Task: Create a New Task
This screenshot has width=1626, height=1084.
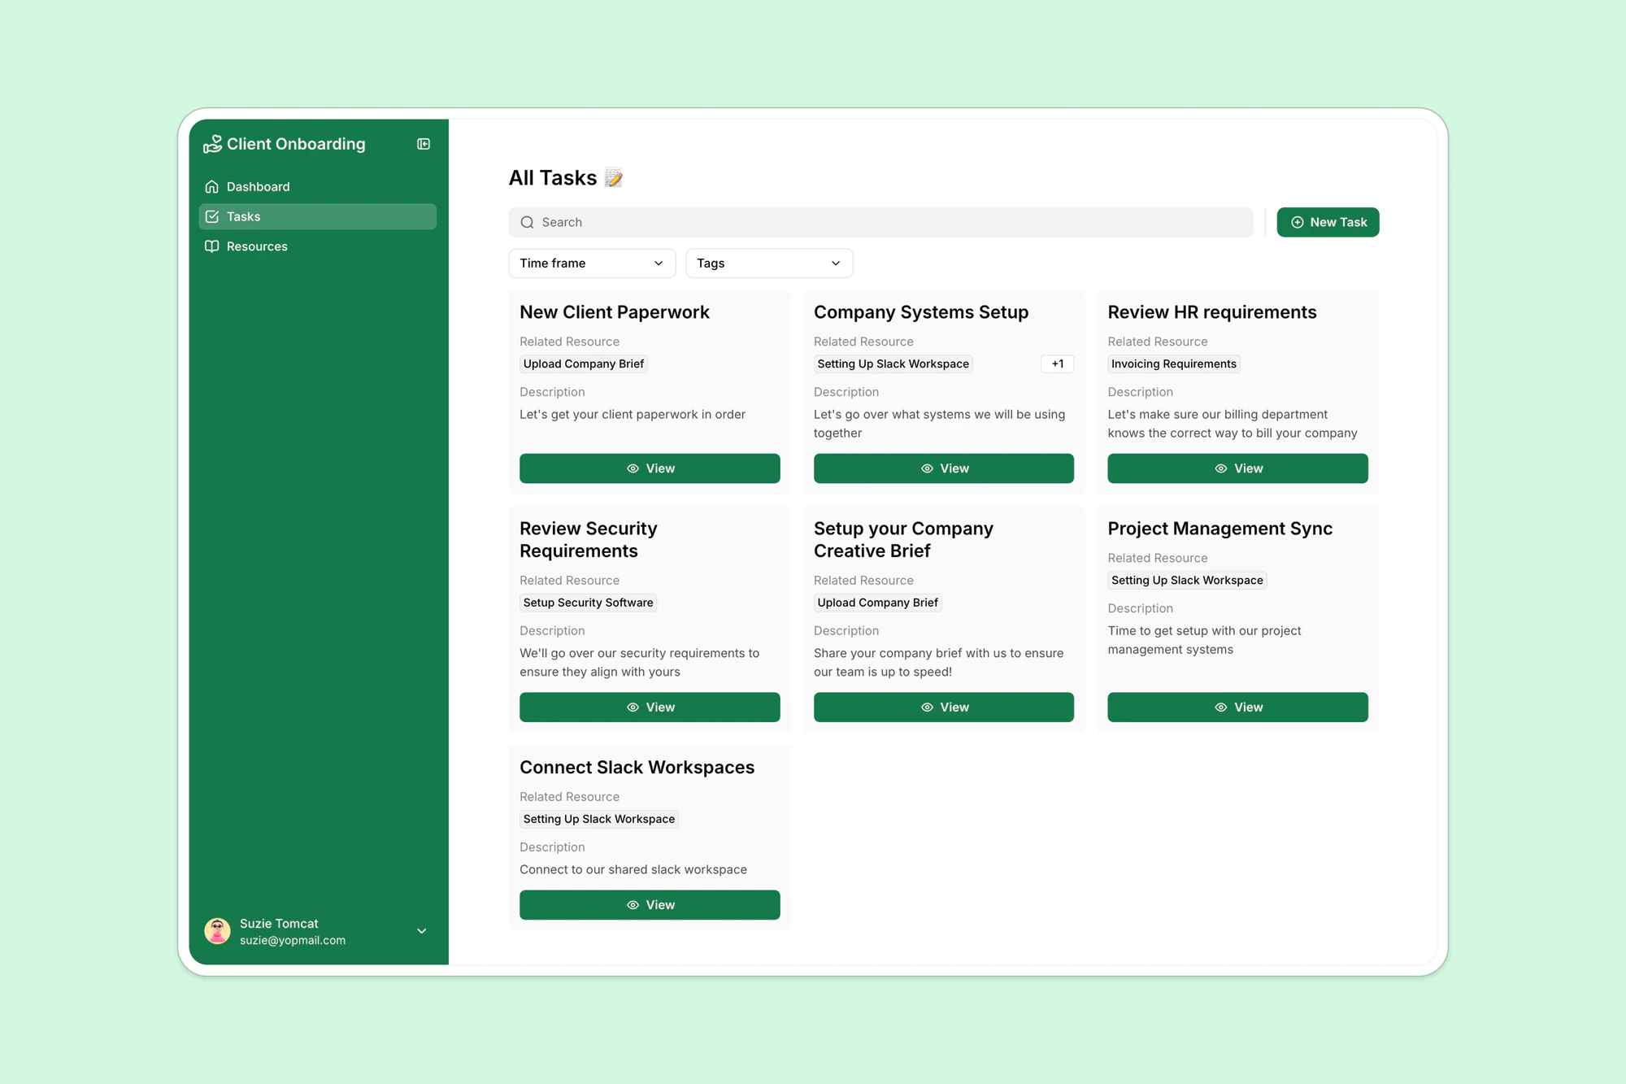Action: pyautogui.click(x=1328, y=222)
